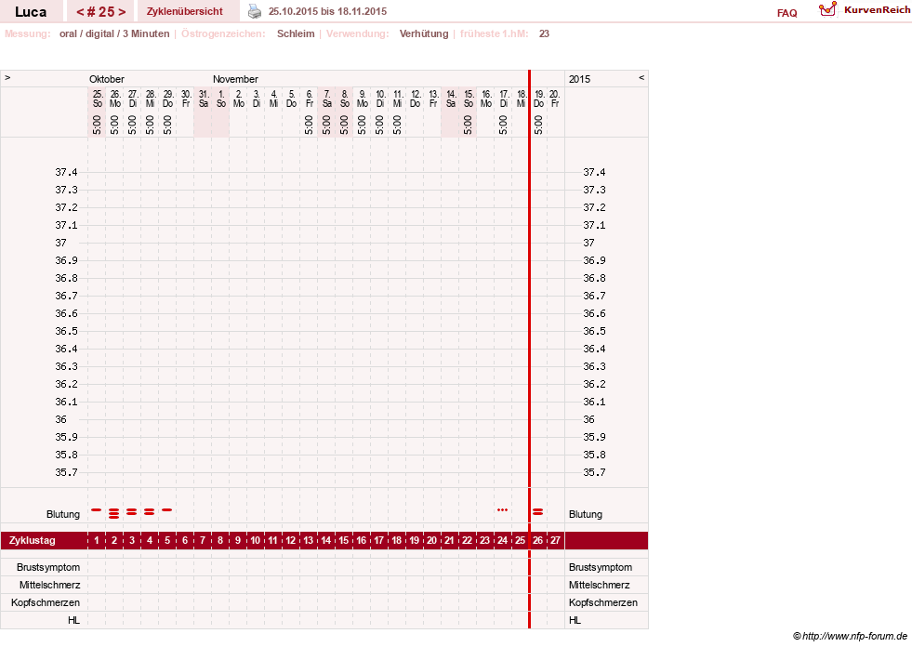Click the früheste 1.hM value 23

pos(544,33)
